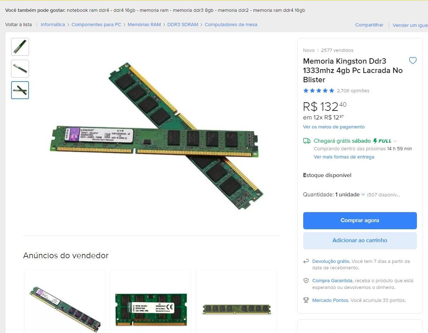
Task: Select the second product thumbnail
Action: [x=20, y=69]
